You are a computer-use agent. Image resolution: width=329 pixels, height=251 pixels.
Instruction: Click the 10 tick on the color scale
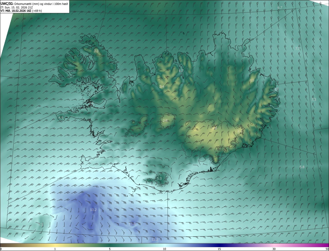(x=164, y=249)
